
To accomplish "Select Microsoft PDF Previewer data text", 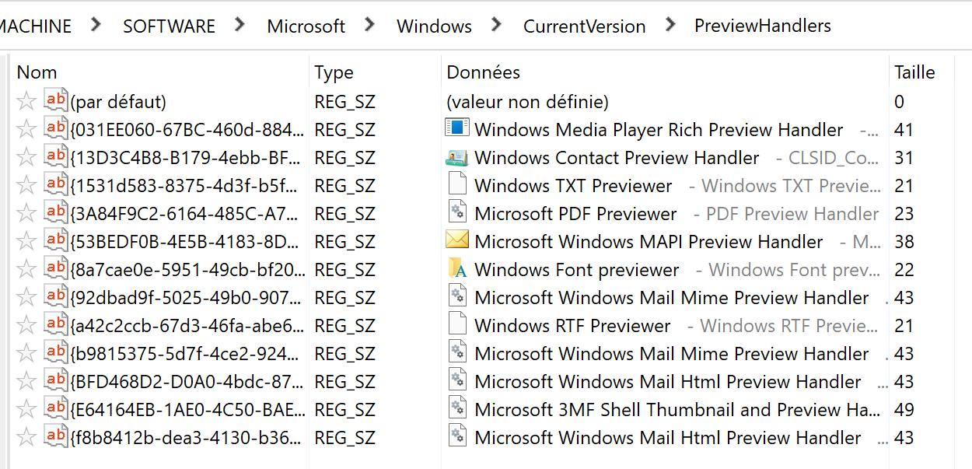I will [575, 214].
